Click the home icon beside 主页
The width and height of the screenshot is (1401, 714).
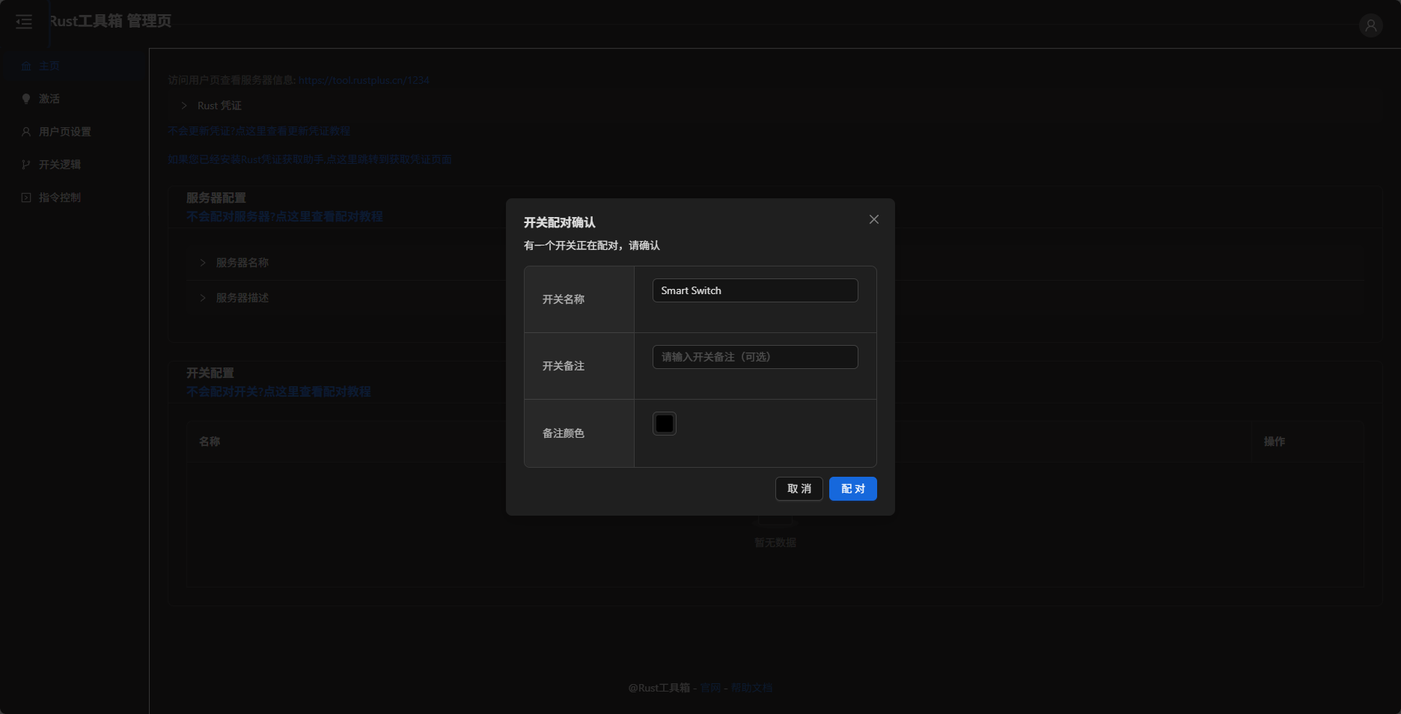tap(26, 66)
